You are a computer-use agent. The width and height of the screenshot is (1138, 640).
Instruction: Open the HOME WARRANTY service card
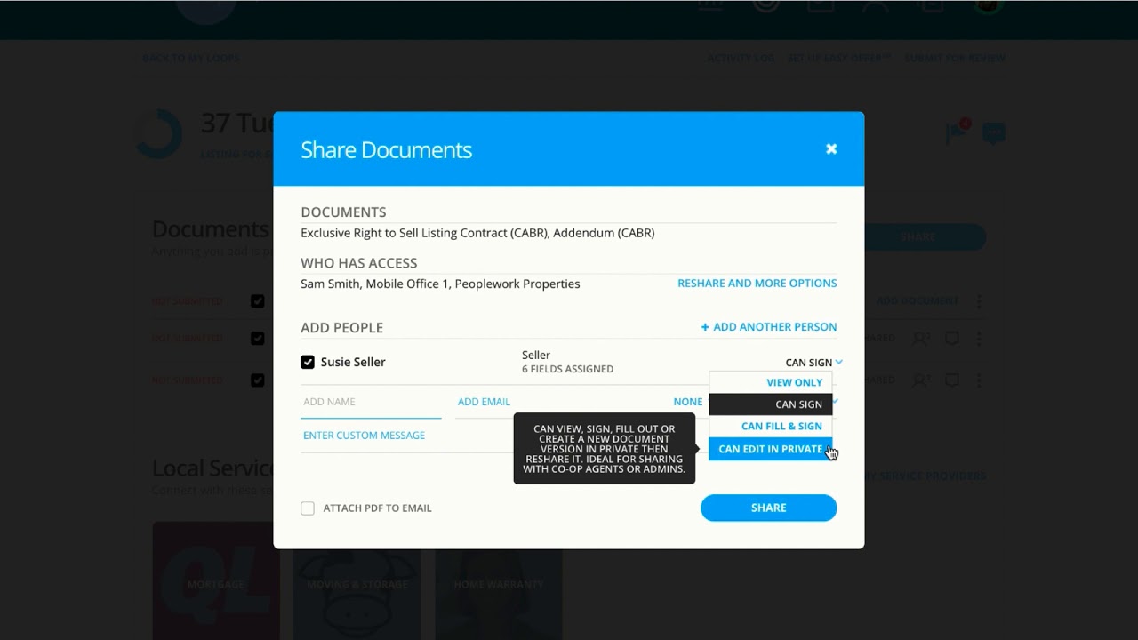tap(499, 580)
